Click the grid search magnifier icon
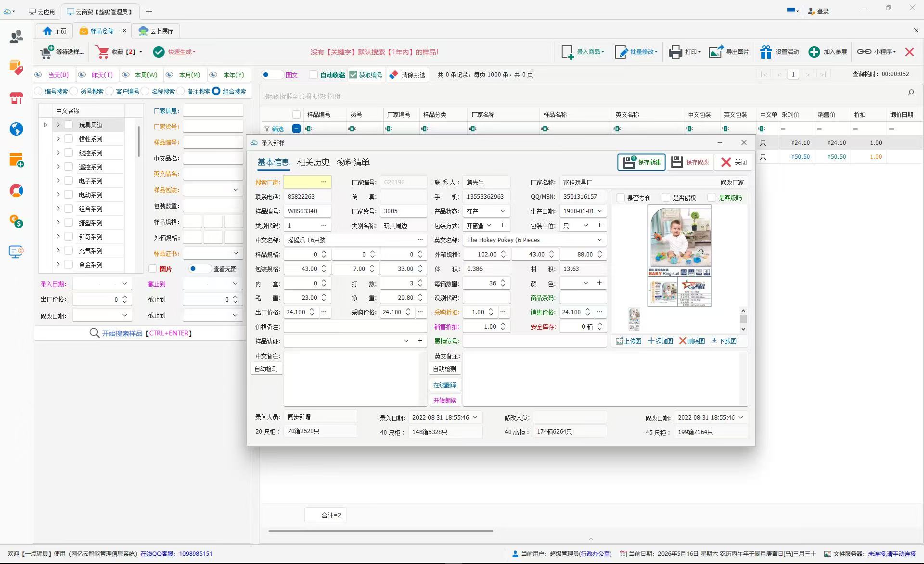 click(x=911, y=92)
